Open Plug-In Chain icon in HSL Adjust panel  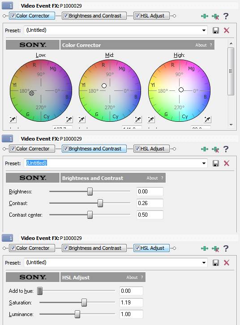tap(205, 248)
